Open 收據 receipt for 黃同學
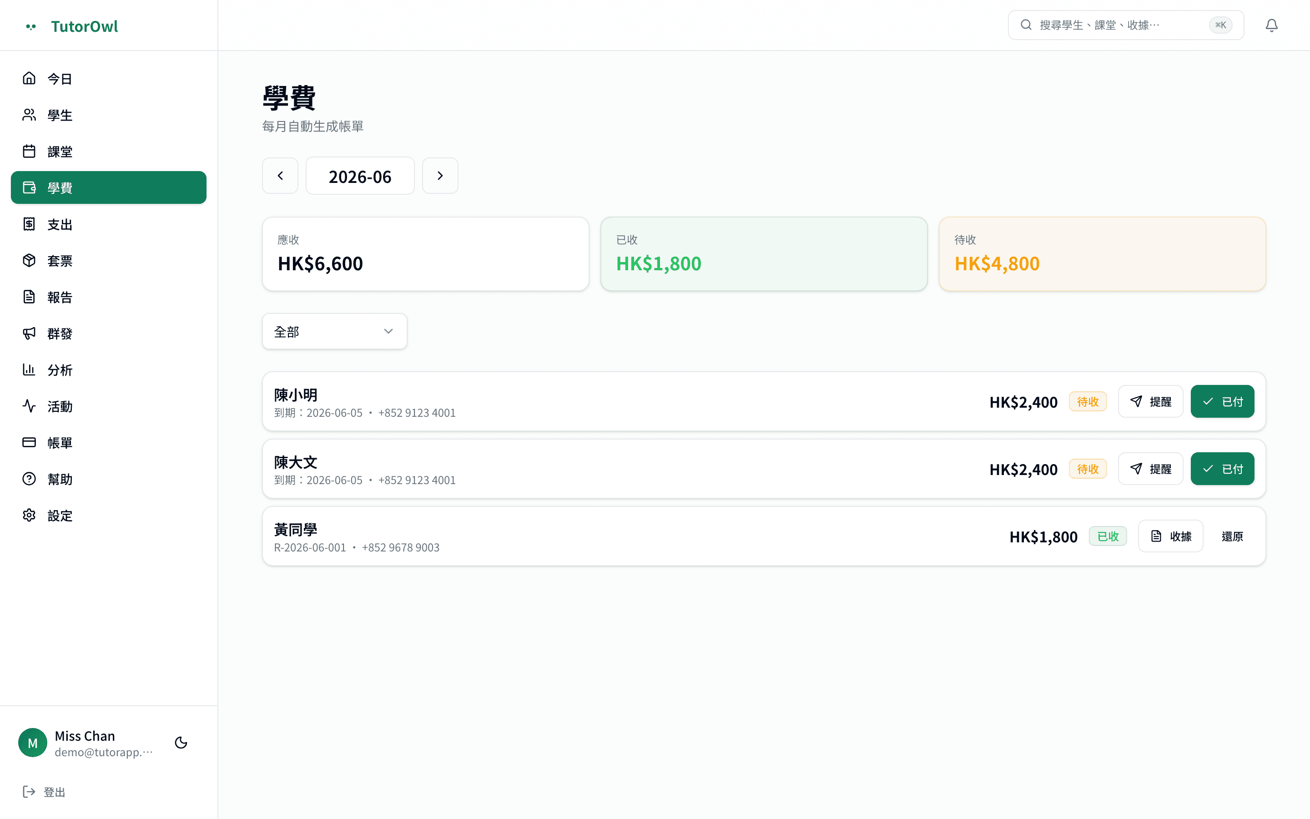Image resolution: width=1310 pixels, height=819 pixels. point(1170,536)
